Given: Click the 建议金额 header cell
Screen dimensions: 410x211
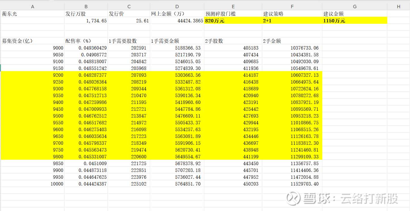Looking at the screenshot, I should 355,14.
